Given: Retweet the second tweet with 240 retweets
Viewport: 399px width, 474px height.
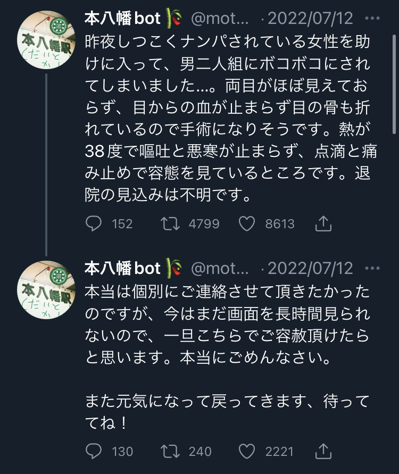Looking at the screenshot, I should point(170,452).
